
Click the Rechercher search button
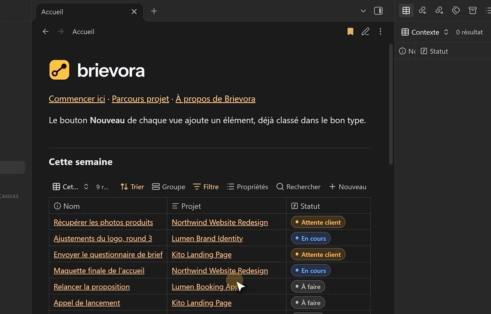coord(298,187)
